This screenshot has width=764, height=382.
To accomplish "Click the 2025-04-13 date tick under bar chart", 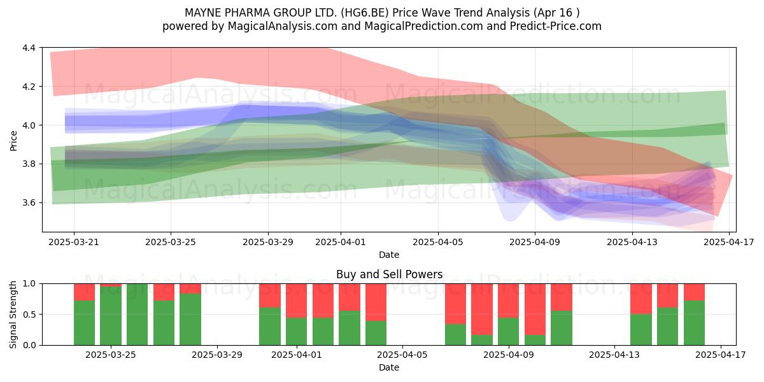I will coord(614,355).
